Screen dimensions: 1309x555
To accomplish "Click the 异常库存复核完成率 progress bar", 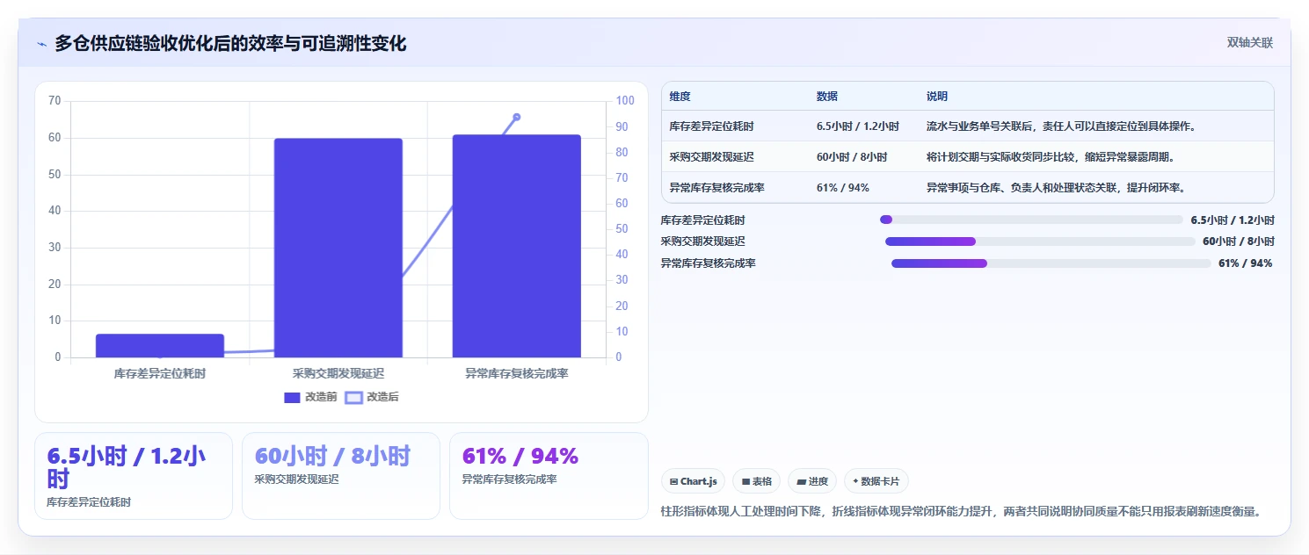I will [x=1051, y=263].
